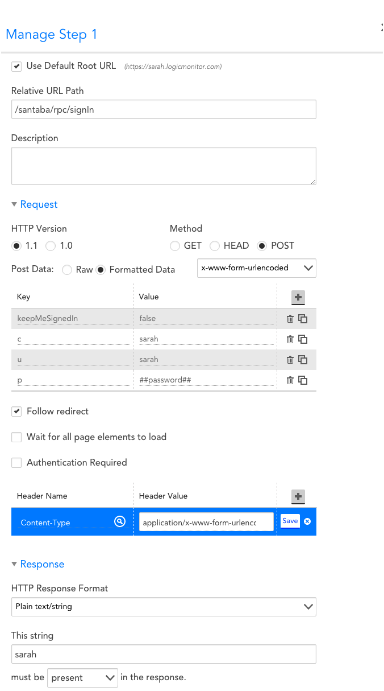Uncheck Use Default Root URL

coord(16,66)
